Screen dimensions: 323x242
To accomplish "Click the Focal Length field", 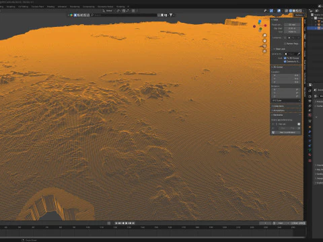I will point(292,25).
